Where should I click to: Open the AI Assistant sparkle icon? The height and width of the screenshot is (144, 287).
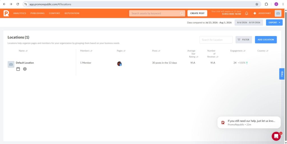[x=254, y=13]
